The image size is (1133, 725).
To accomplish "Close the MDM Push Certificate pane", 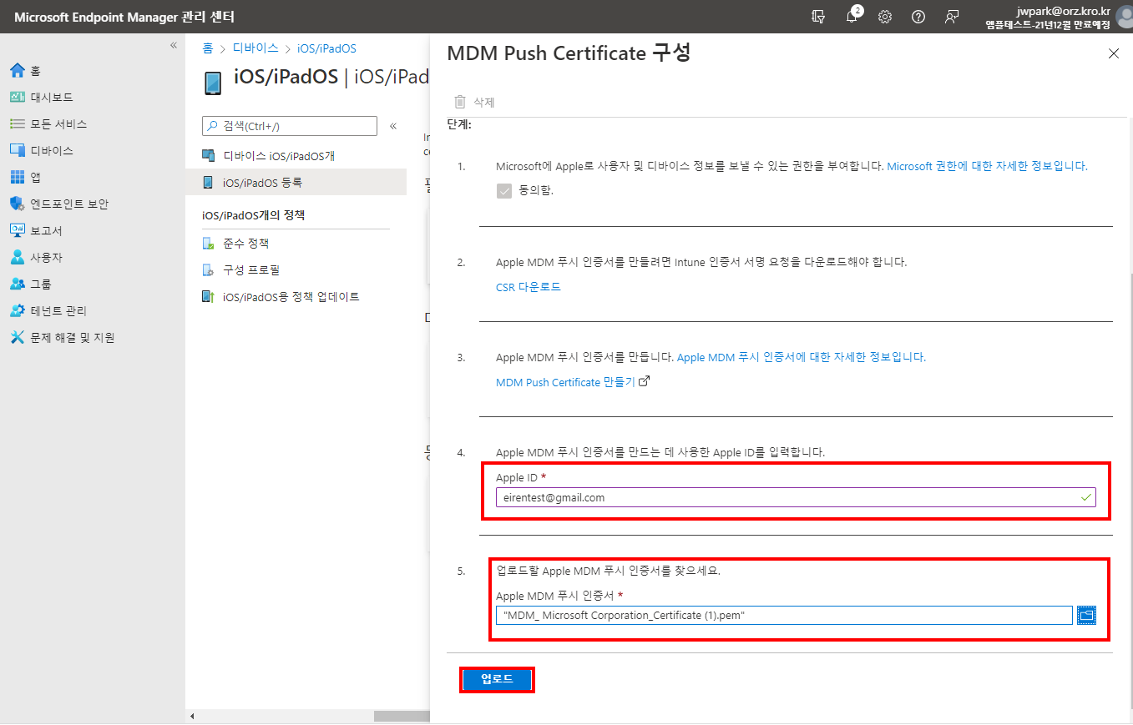I will (1113, 53).
